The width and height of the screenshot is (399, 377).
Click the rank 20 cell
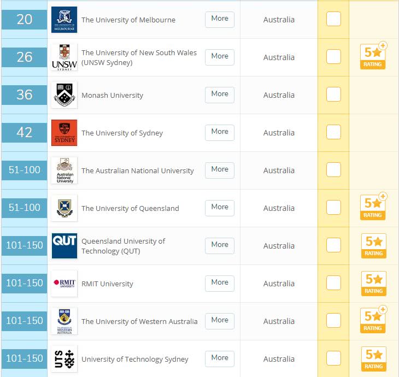[25, 20]
